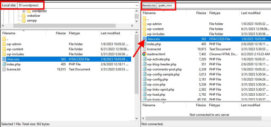
Task: Select the wordpress folder in local tree
Action: pos(39,11)
